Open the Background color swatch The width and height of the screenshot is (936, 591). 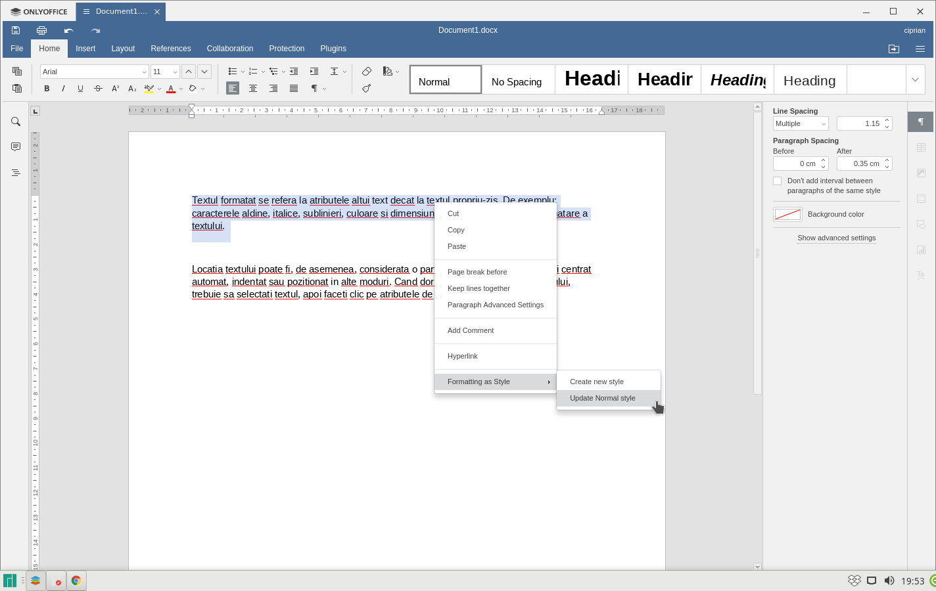point(787,214)
